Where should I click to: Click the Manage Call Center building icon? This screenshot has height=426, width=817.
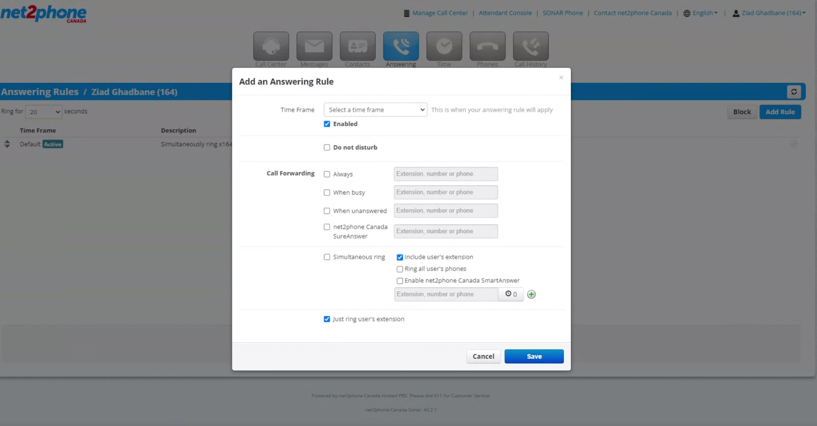tap(406, 13)
